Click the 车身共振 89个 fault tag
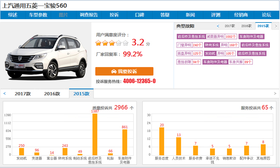Screen dimensions: 280x168 [x=227, y=62]
